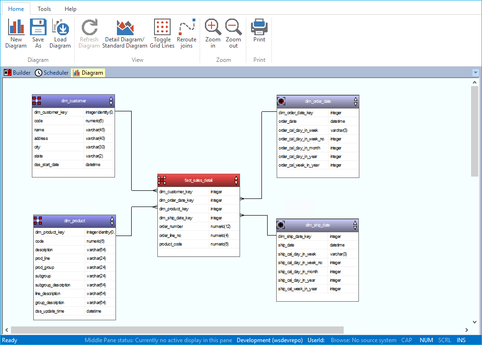This screenshot has height=345, width=482.
Task: Toggle Grid Lines on the diagram
Action: pos(162,28)
